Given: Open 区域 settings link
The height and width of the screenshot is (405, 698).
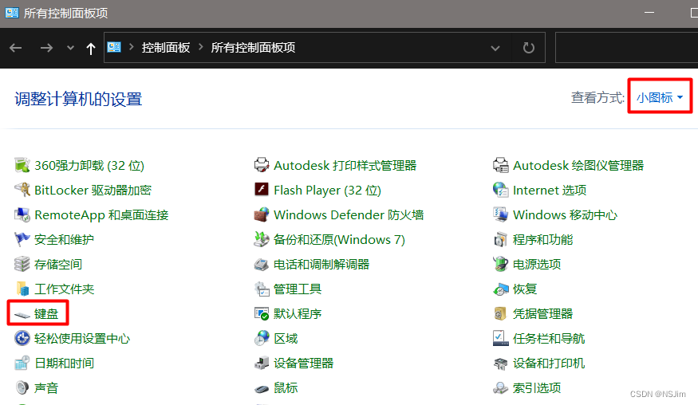Looking at the screenshot, I should pos(286,338).
